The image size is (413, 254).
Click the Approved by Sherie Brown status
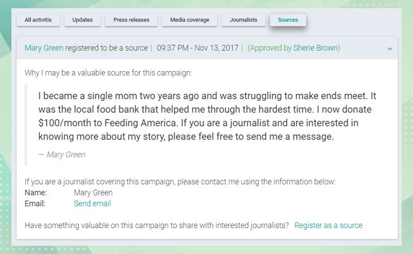[294, 48]
